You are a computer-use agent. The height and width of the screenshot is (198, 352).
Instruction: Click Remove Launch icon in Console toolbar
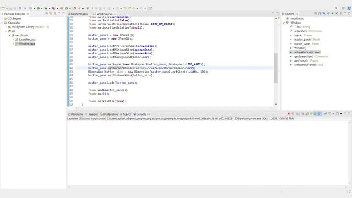pos(293,114)
